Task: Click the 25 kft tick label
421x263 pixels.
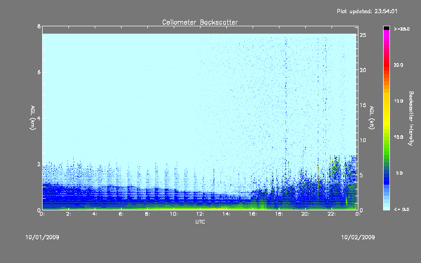Action: click(363, 35)
